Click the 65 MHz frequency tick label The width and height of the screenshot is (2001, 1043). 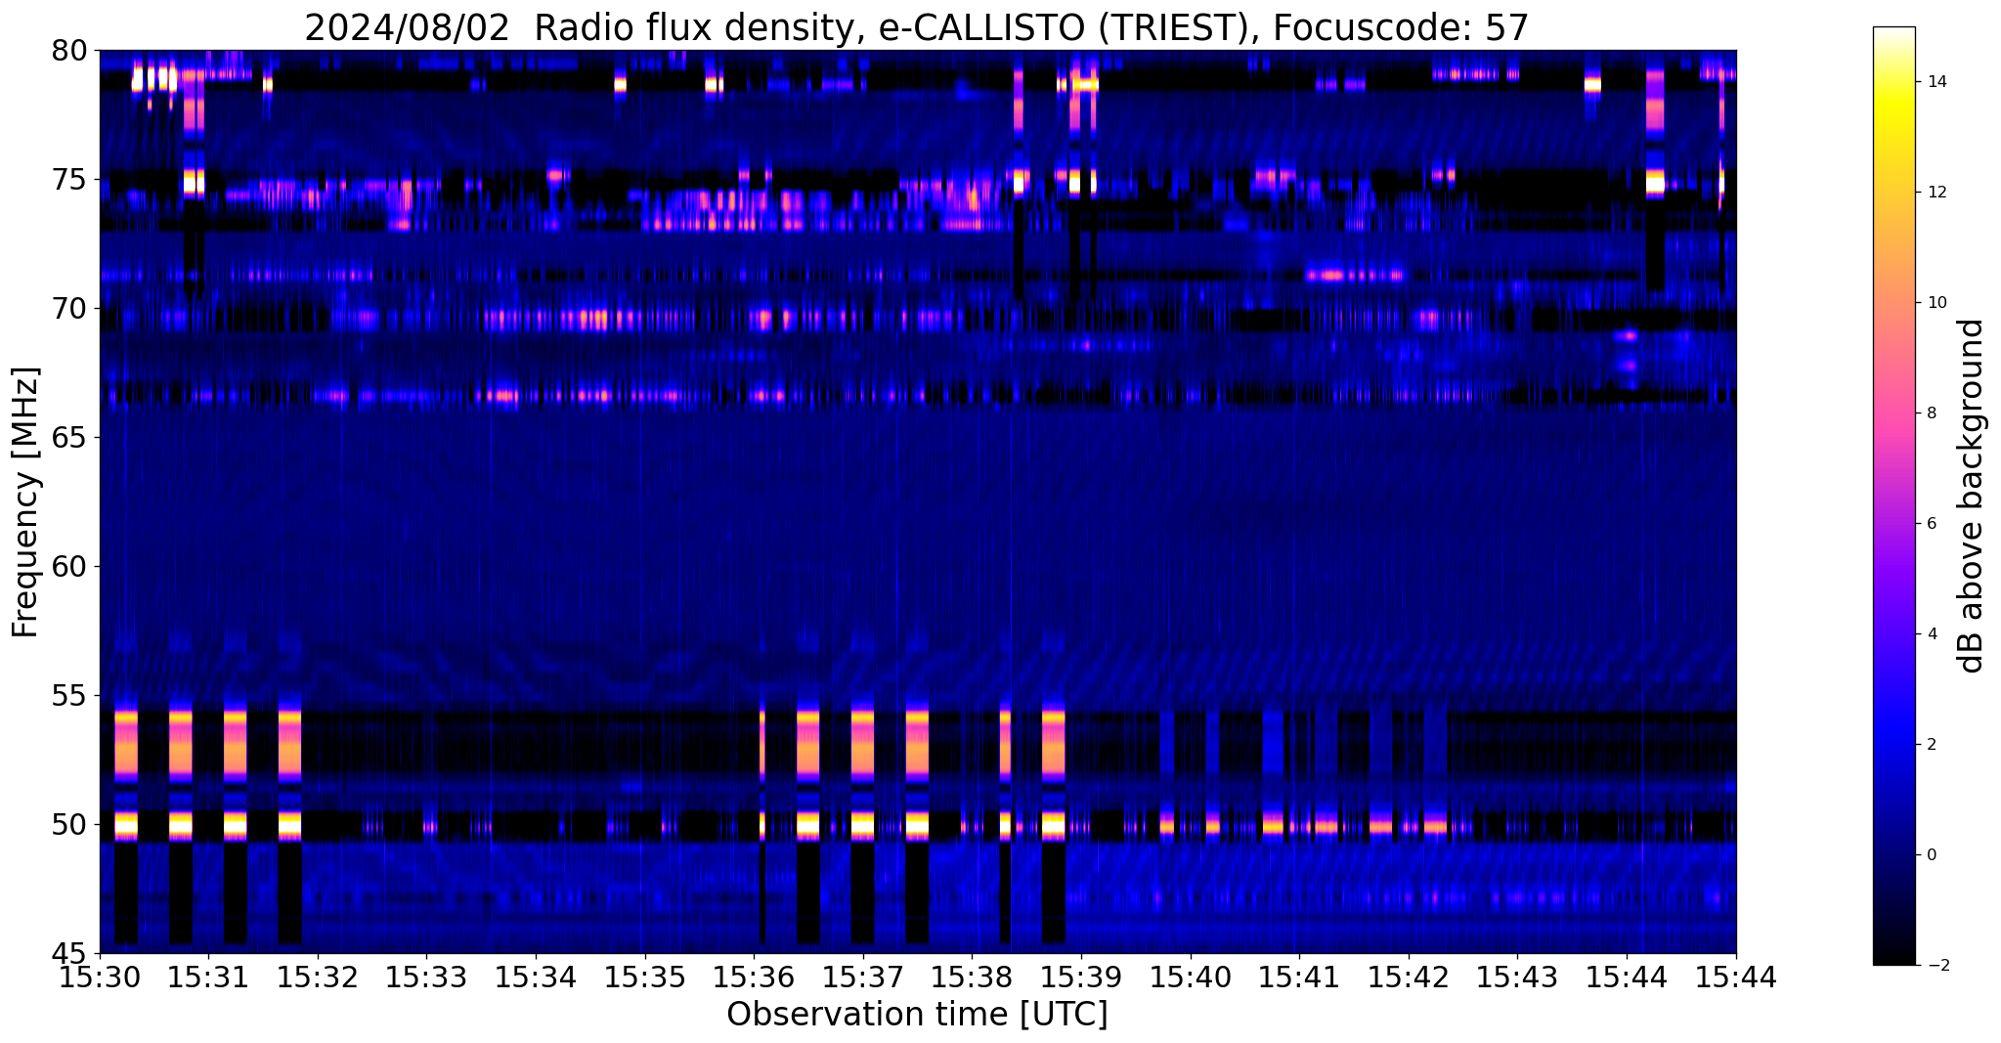[69, 438]
